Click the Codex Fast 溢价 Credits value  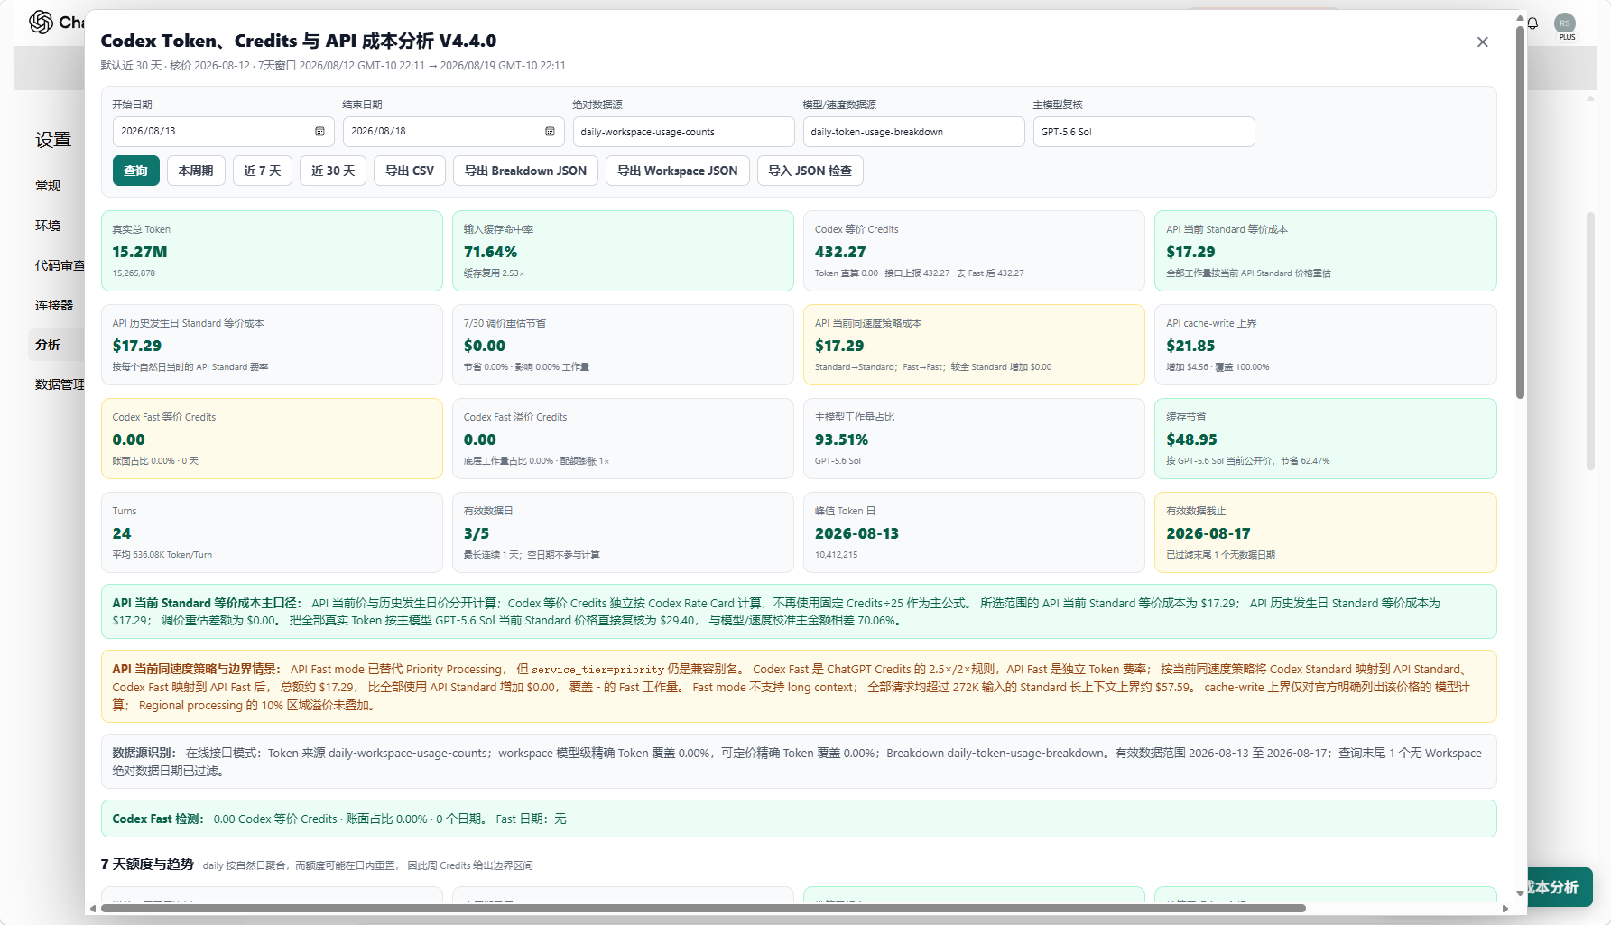480,440
